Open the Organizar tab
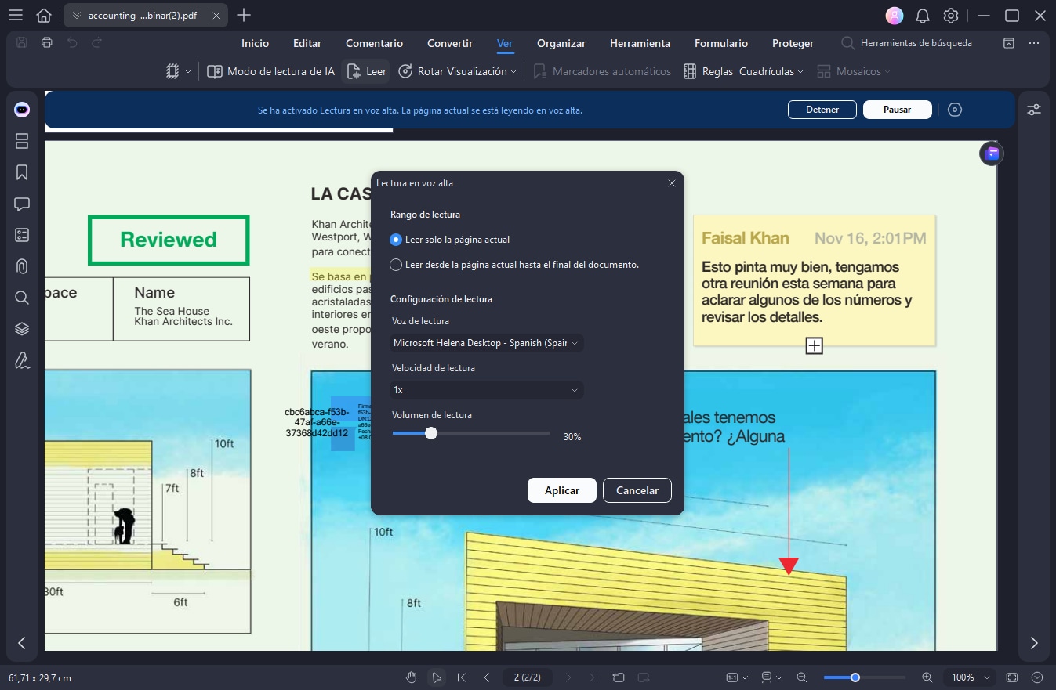Viewport: 1056px width, 690px height. (x=561, y=43)
